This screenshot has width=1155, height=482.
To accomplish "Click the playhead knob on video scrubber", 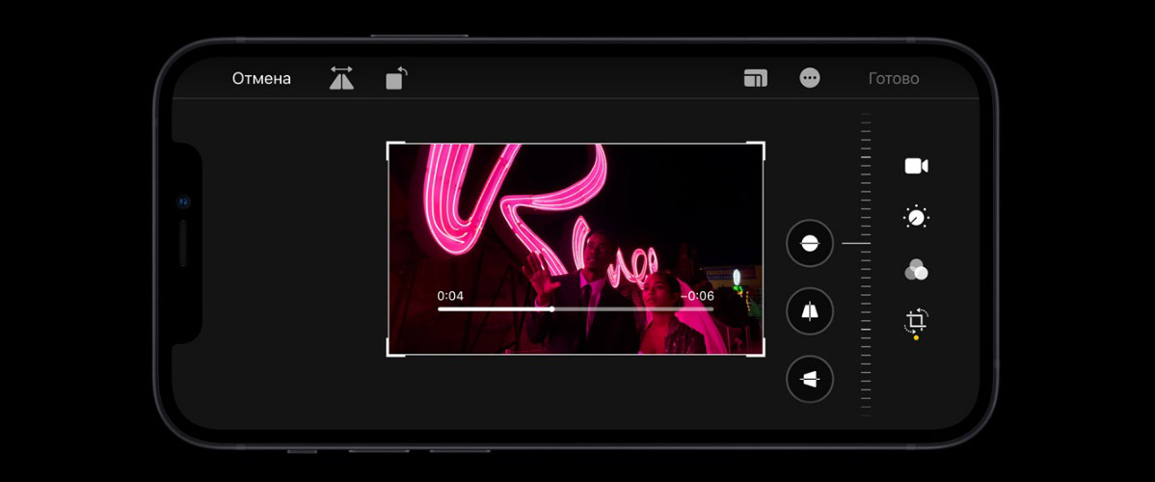I will click(x=551, y=309).
